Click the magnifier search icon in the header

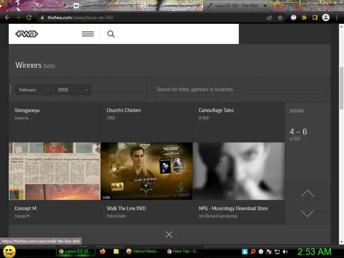(111, 34)
